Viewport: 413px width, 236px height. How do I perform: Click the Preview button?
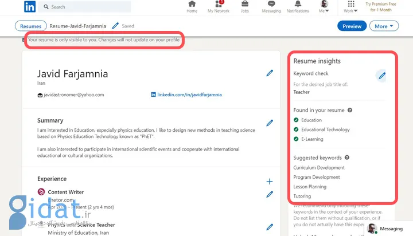(352, 26)
